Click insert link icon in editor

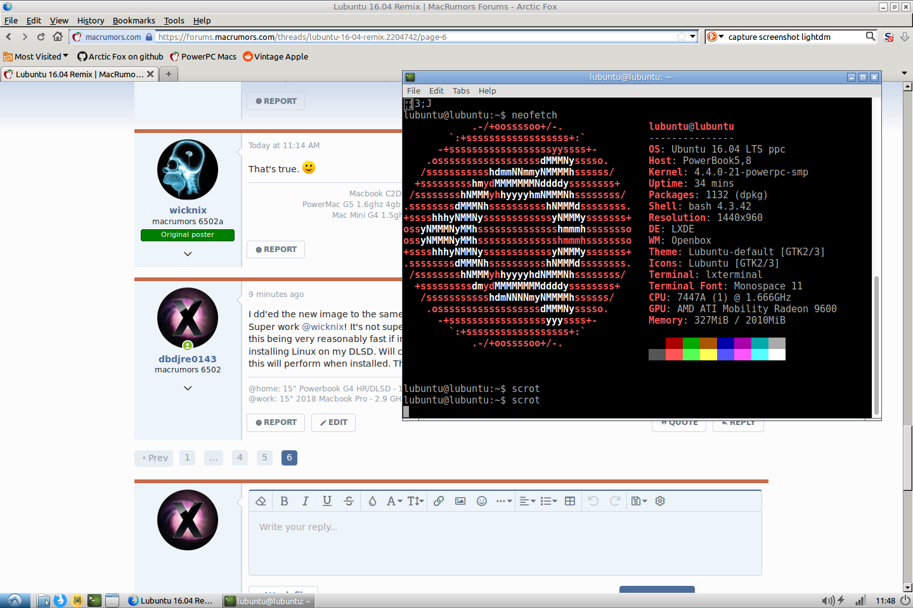[x=439, y=501]
